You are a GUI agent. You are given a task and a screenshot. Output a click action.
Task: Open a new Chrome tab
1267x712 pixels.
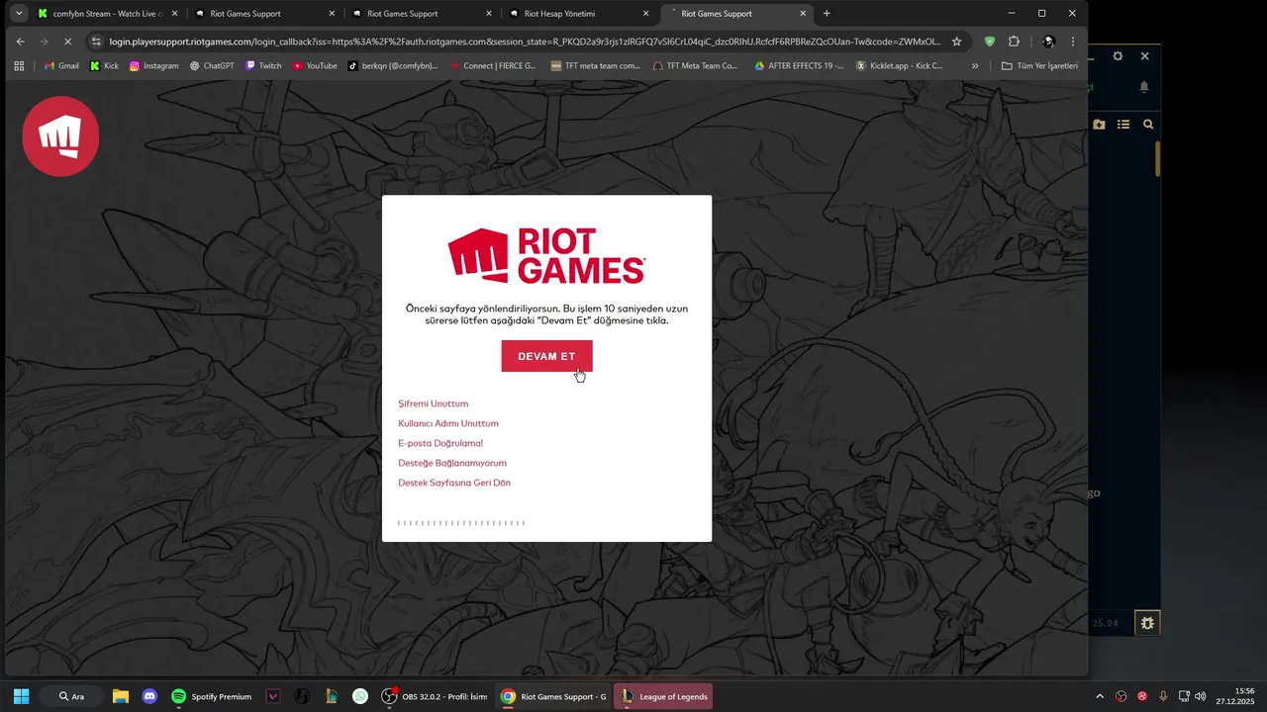(827, 14)
